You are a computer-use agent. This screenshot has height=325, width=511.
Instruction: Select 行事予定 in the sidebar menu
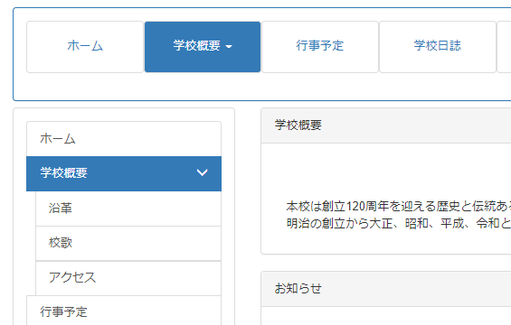[124, 311]
